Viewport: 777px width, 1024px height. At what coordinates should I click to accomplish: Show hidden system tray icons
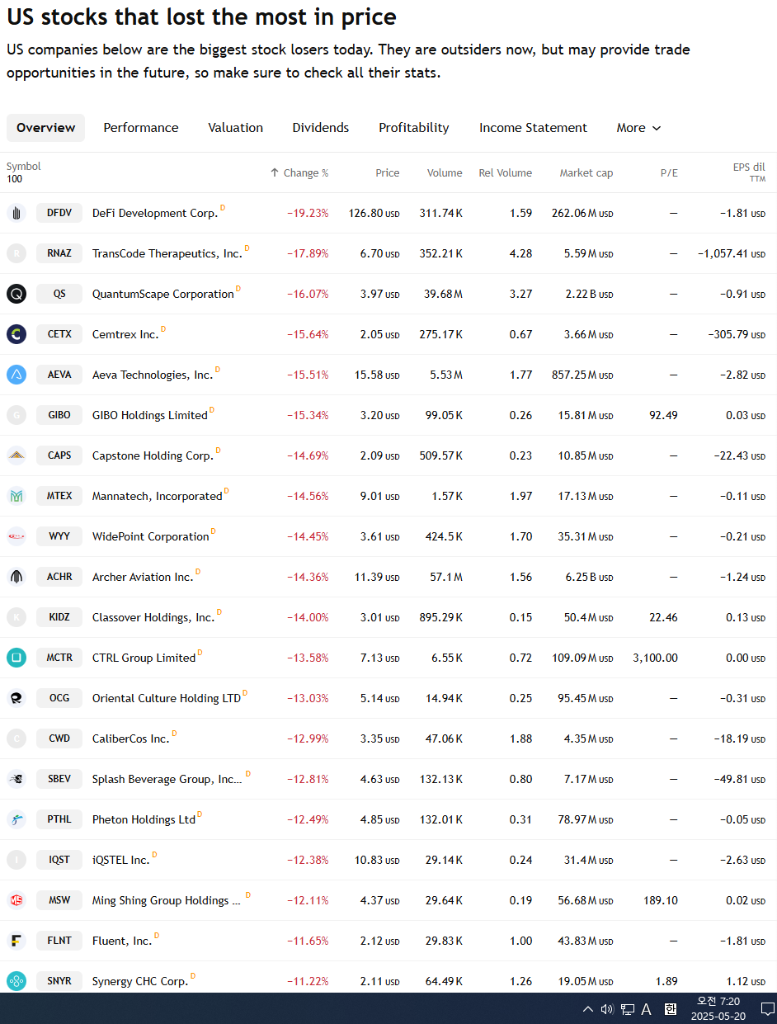[587, 1008]
